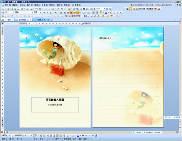Screen dimensions: 182x141
Task: Select the Arrow drawing tool
Action: [31, 136]
